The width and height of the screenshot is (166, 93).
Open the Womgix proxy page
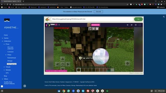click(10, 61)
